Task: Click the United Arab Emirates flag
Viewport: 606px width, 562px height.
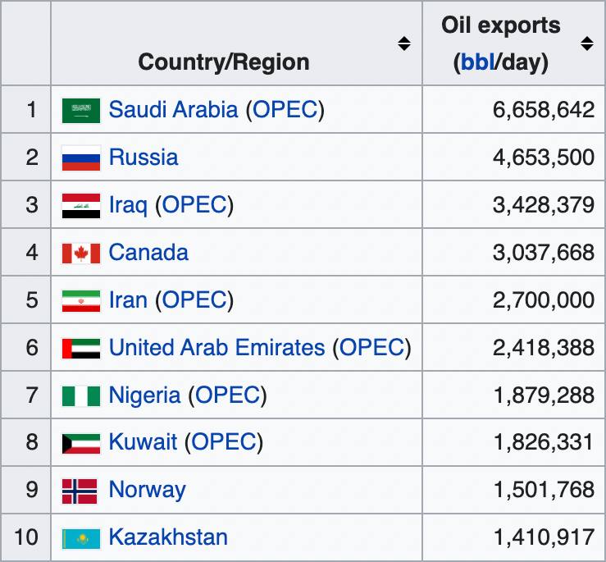Action: [81, 349]
